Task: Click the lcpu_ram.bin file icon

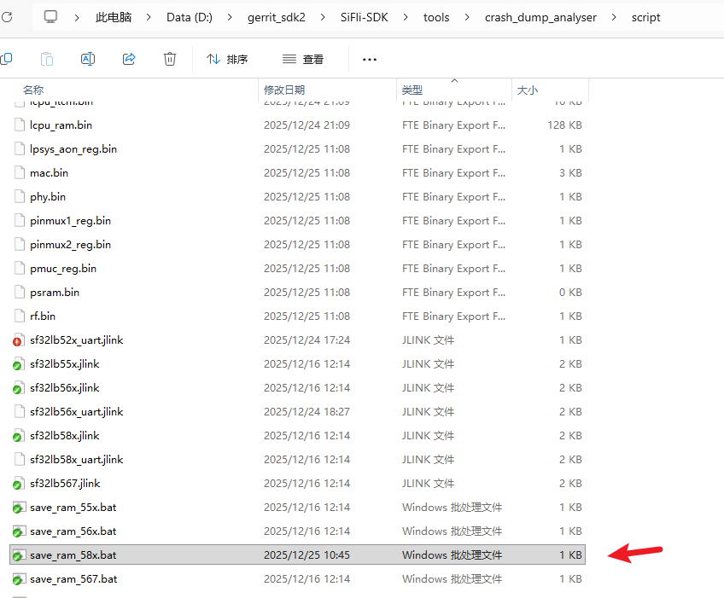Action: [18, 125]
